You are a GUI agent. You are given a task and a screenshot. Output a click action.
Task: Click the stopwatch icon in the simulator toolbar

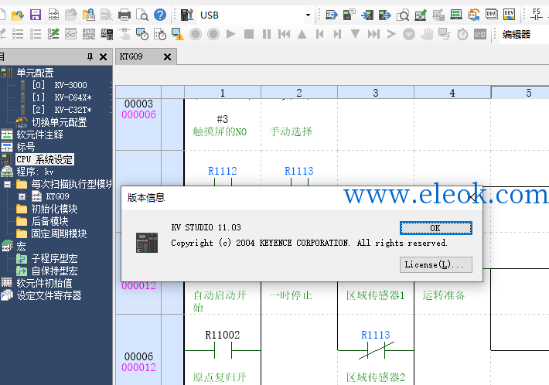(462, 34)
